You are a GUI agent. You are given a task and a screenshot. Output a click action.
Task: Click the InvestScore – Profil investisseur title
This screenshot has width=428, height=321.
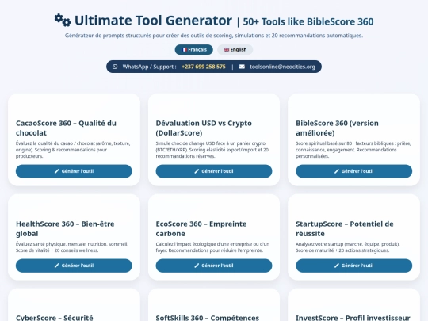[x=353, y=318]
